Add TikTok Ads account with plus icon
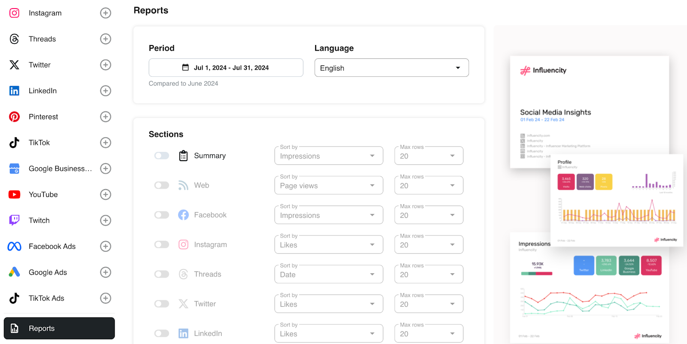The height and width of the screenshot is (344, 687). 106,298
